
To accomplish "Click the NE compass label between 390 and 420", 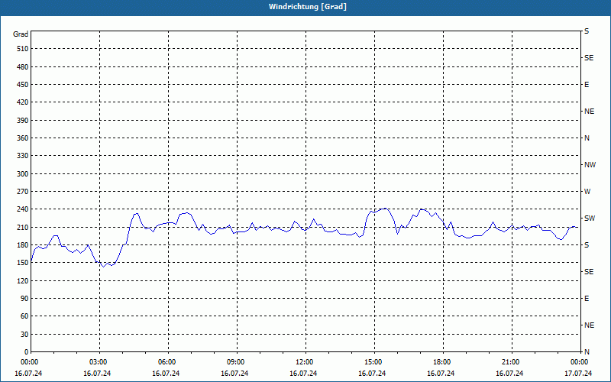I will [x=589, y=112].
